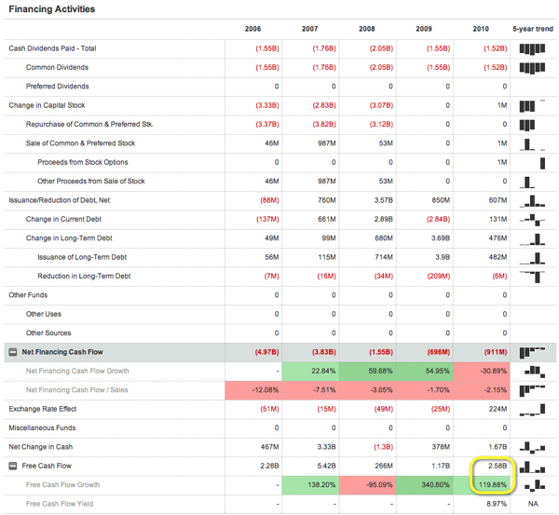Viewport: 559px width, 515px height.
Task: Open the Issuance of Long-Term Debt trend chart
Action: click(x=532, y=258)
